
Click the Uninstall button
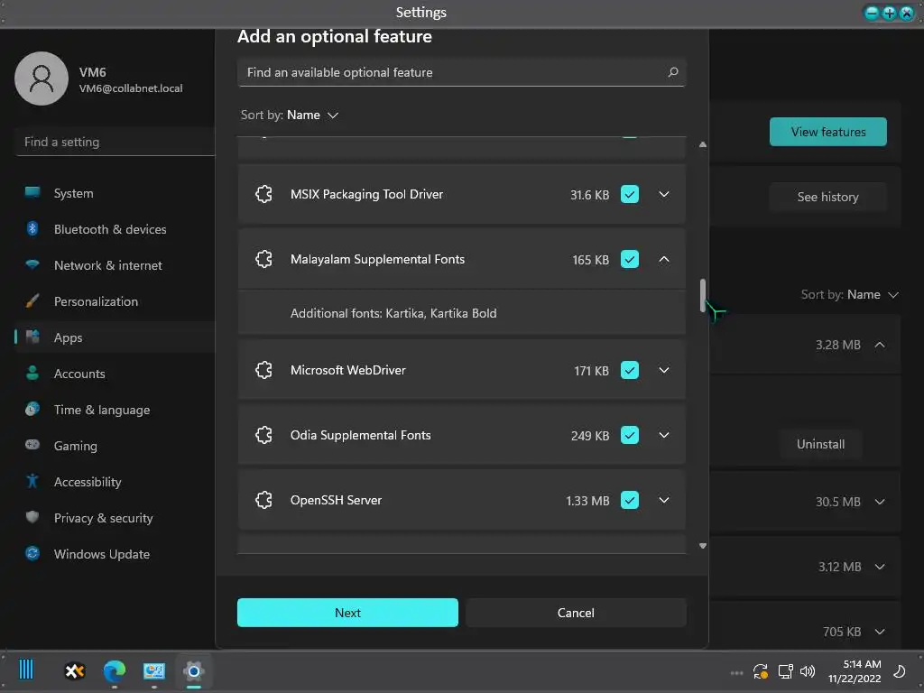click(x=820, y=444)
